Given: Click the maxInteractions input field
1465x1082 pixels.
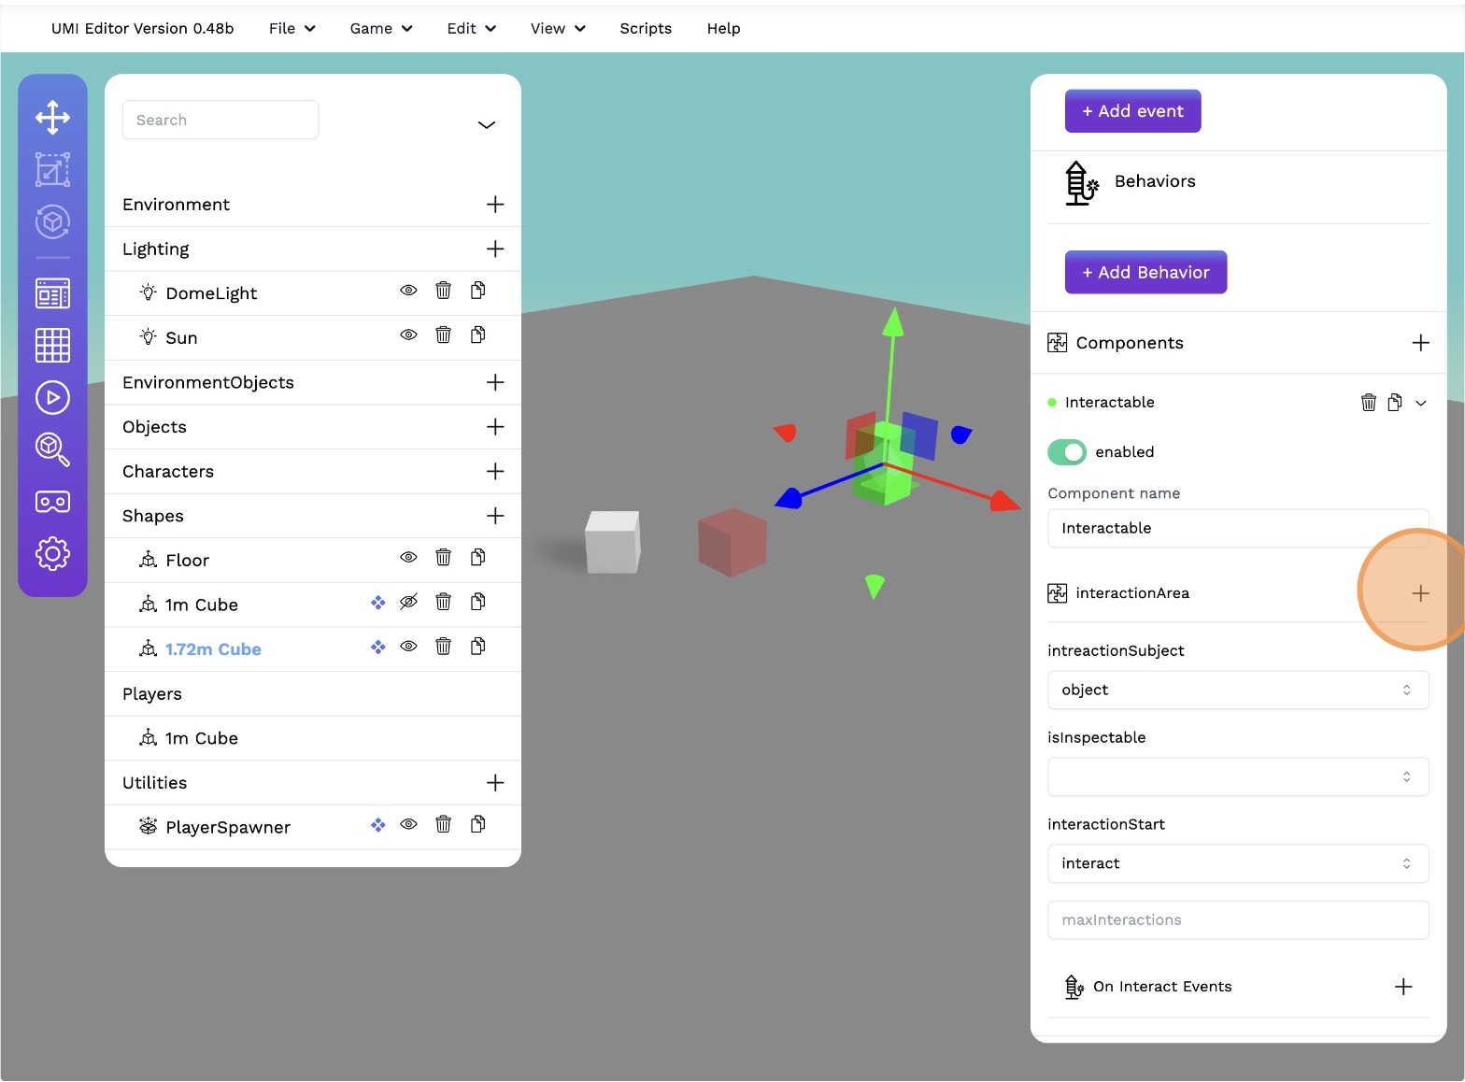Looking at the screenshot, I should 1237,920.
